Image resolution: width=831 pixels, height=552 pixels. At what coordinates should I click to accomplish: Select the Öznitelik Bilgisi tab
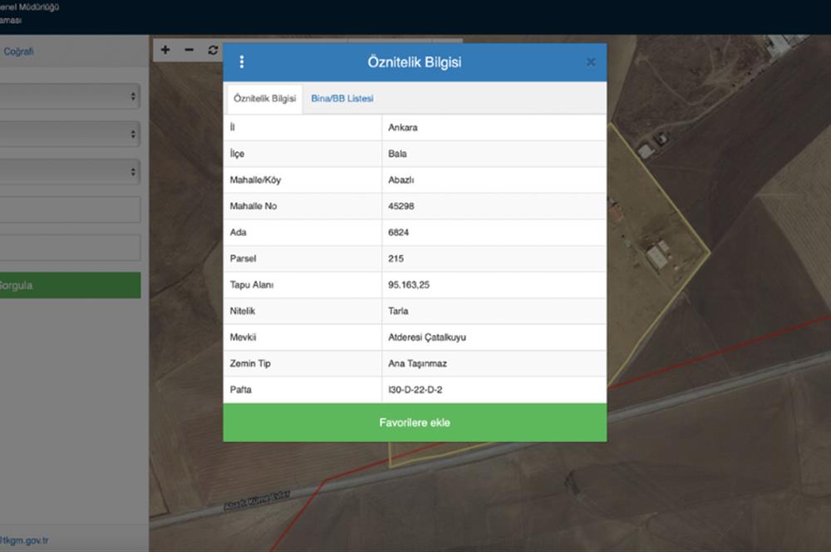click(264, 99)
